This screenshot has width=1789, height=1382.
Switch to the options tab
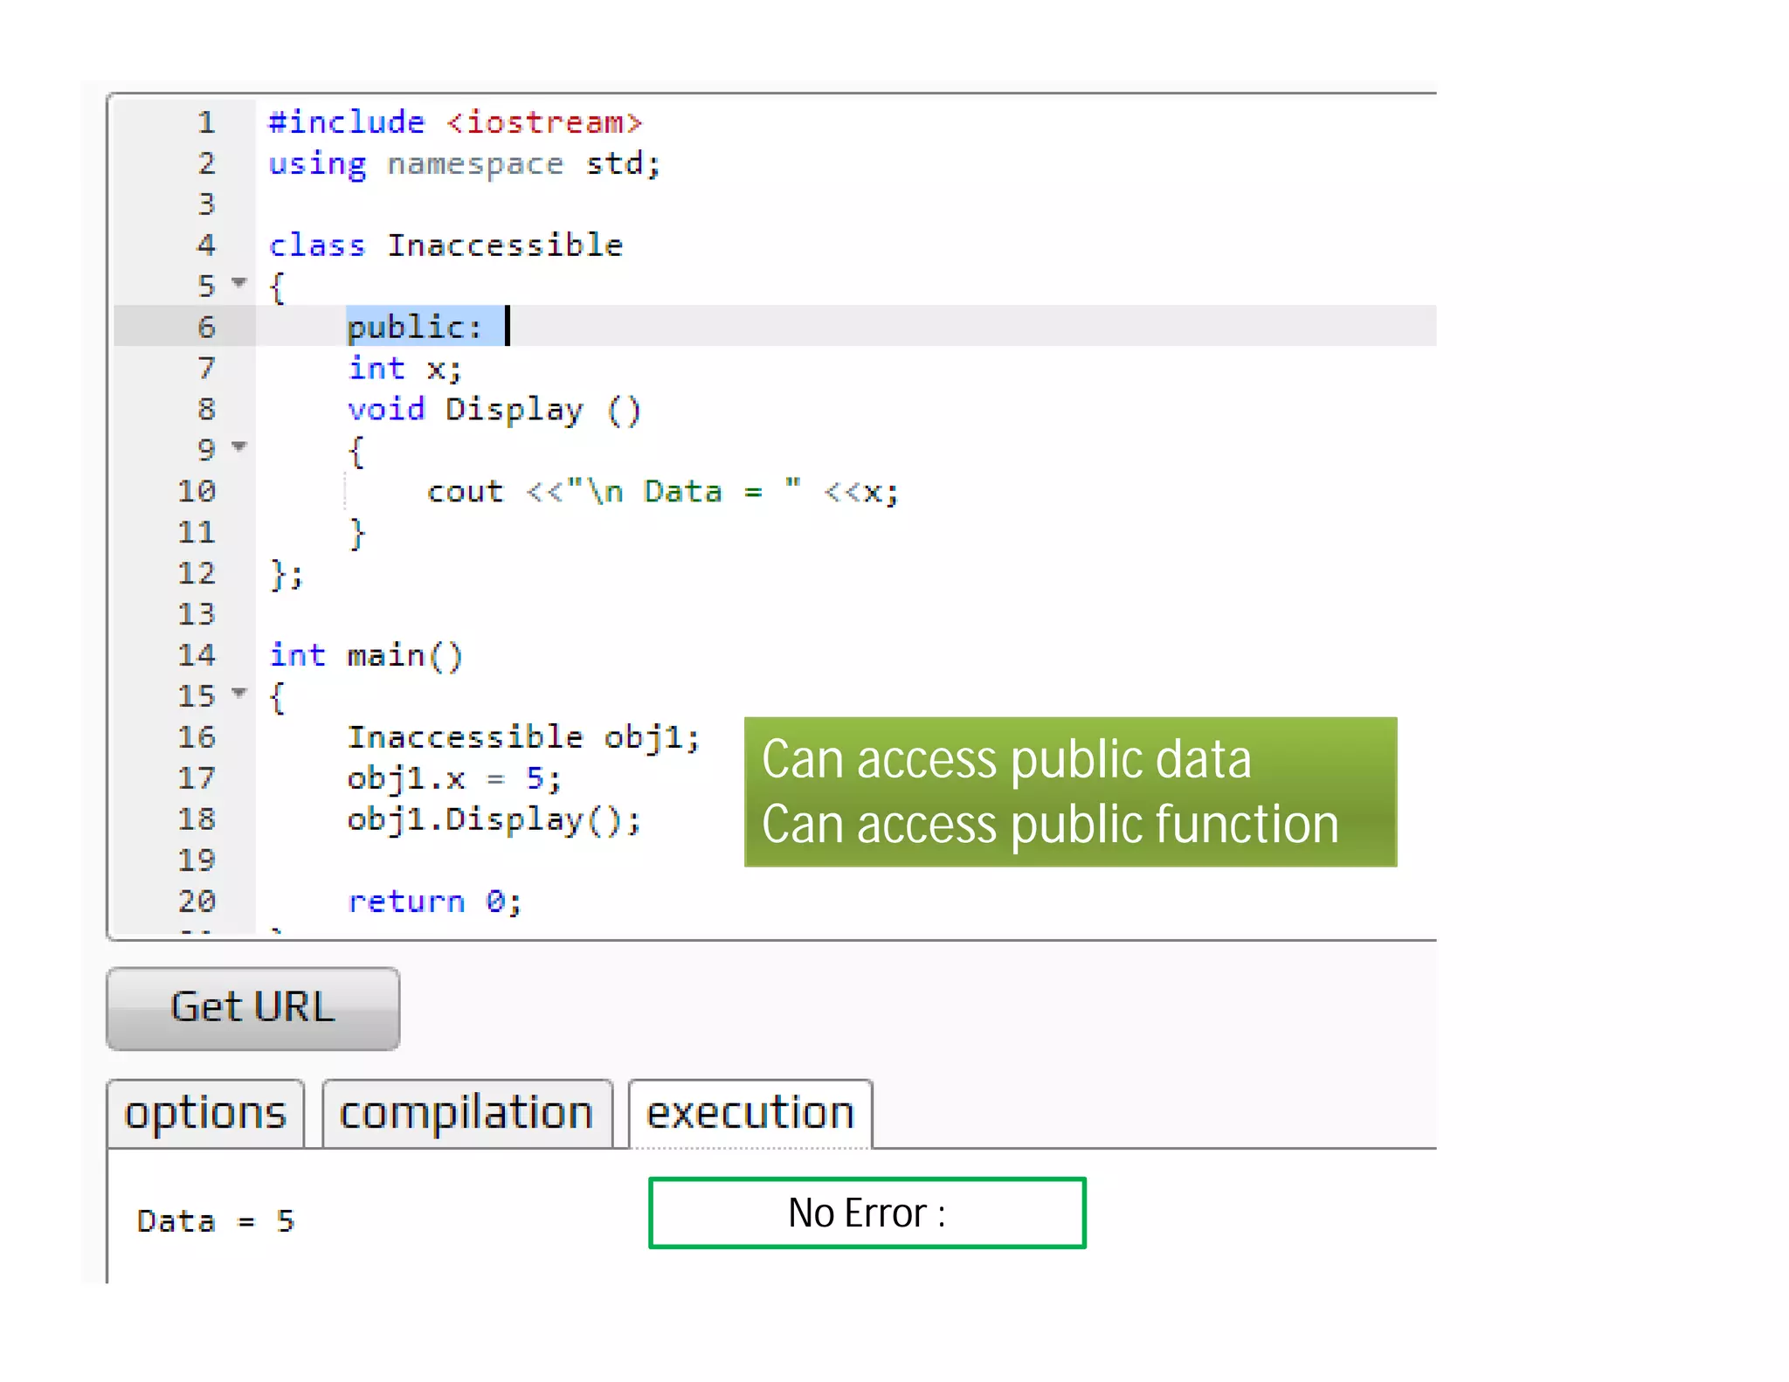205,1114
